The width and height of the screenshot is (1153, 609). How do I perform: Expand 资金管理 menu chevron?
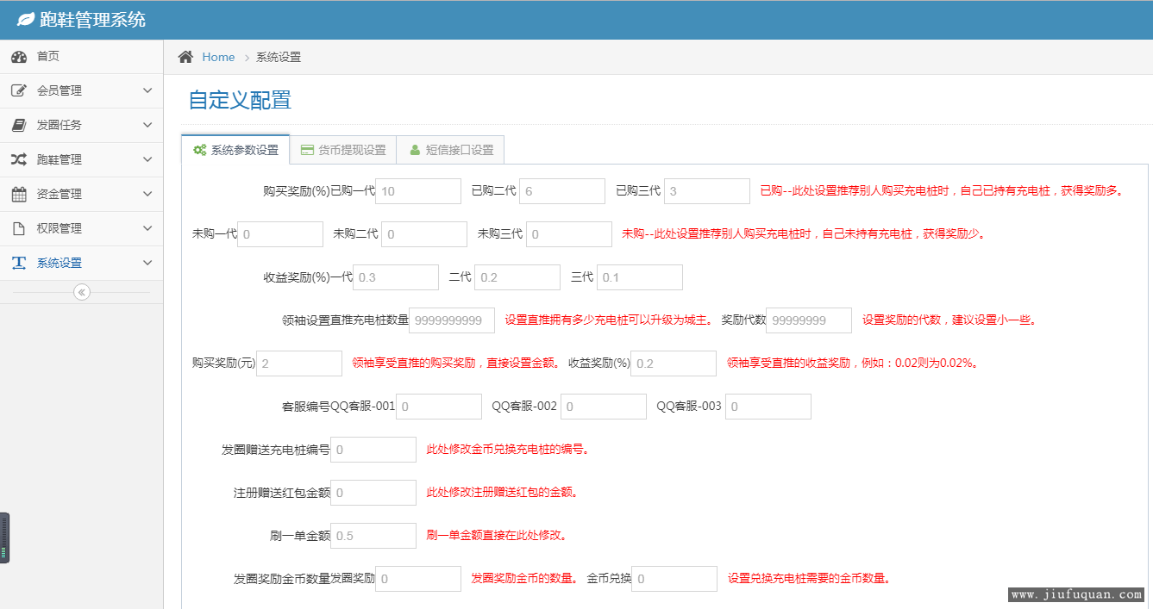(x=147, y=194)
